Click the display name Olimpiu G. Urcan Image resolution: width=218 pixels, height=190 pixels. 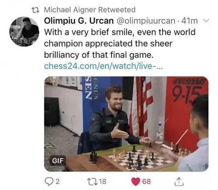pos(79,21)
